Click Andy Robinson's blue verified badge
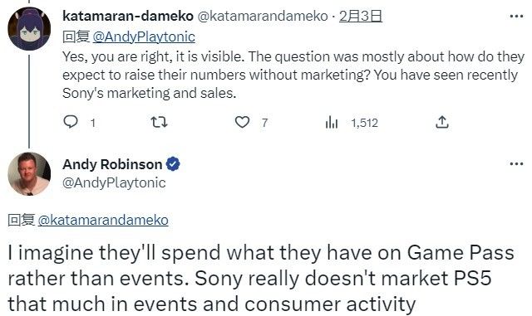This screenshot has width=532, height=316. point(173,164)
